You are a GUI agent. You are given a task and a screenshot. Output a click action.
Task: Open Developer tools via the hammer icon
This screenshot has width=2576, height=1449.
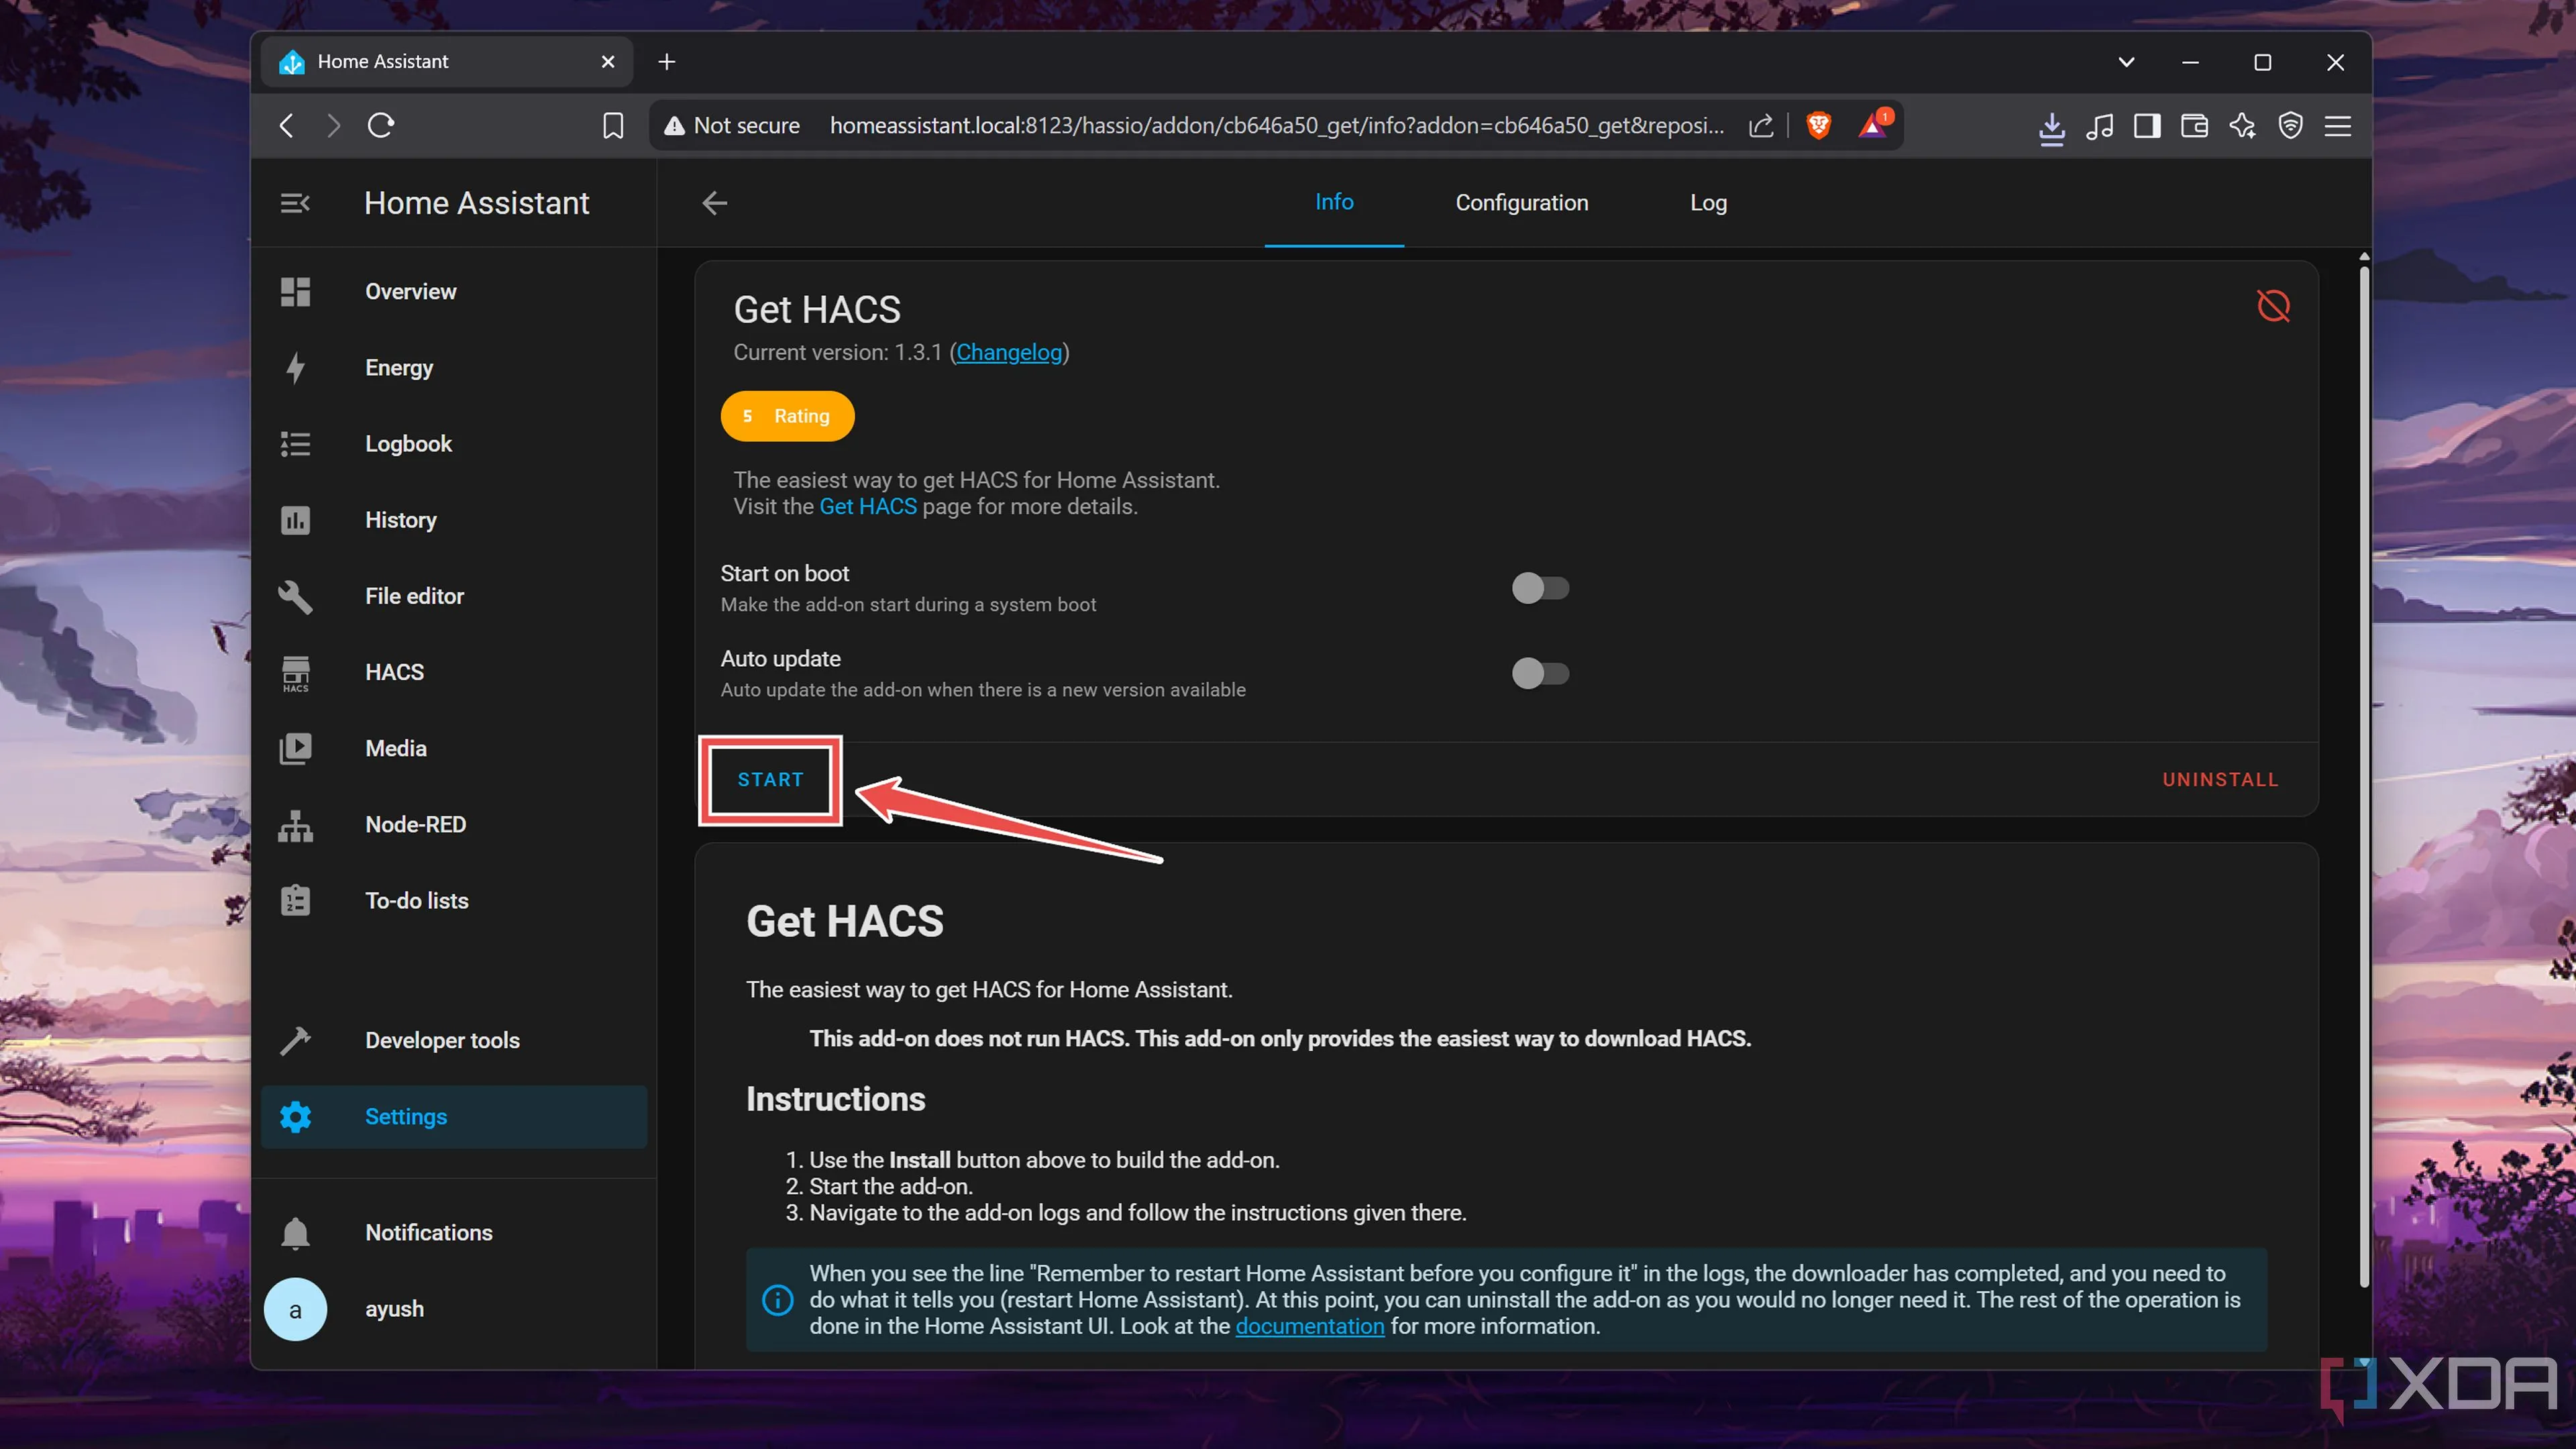tap(296, 1040)
